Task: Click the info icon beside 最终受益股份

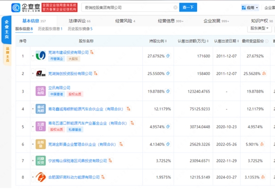Action: [x=266, y=41]
